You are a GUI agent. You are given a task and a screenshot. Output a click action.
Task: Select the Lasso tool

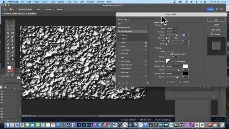pyautogui.click(x=8, y=29)
